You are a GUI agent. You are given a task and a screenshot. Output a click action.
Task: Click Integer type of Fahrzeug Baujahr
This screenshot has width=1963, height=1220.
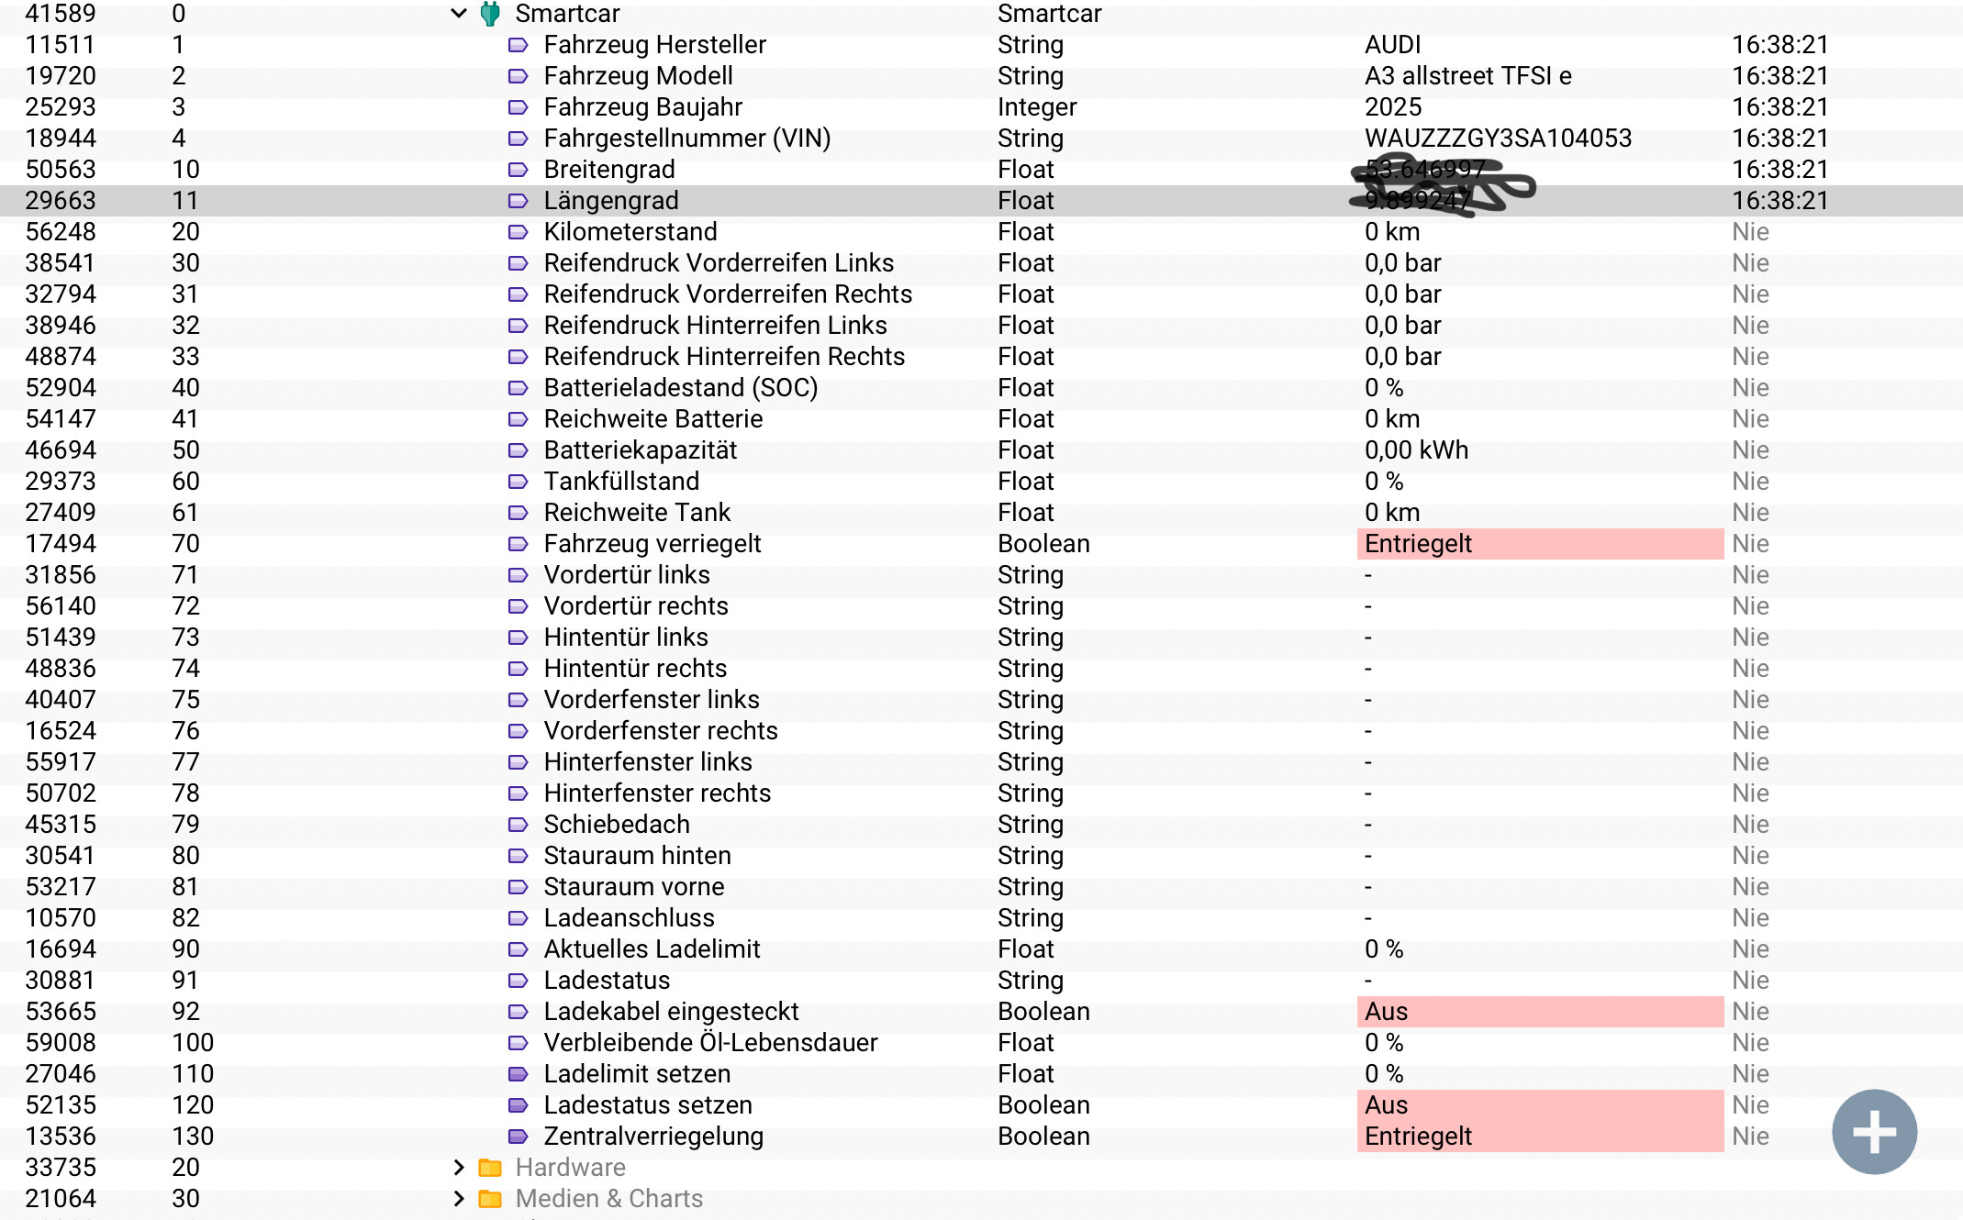1037,107
